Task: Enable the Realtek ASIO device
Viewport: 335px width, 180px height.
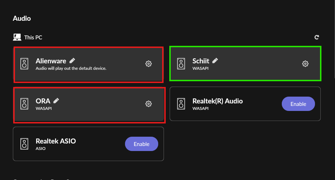Action: coord(141,144)
